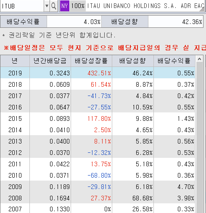The width and height of the screenshot is (206, 213).
Task: Click growth rate 432.51%
Action: 99,73
